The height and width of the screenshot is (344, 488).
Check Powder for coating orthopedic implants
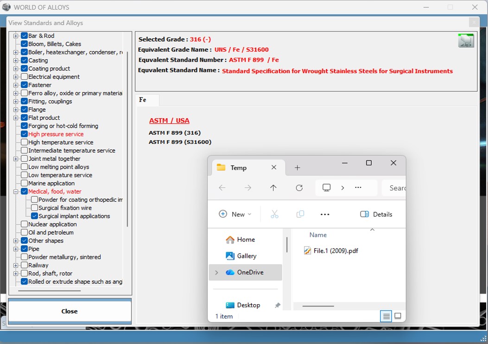point(35,199)
